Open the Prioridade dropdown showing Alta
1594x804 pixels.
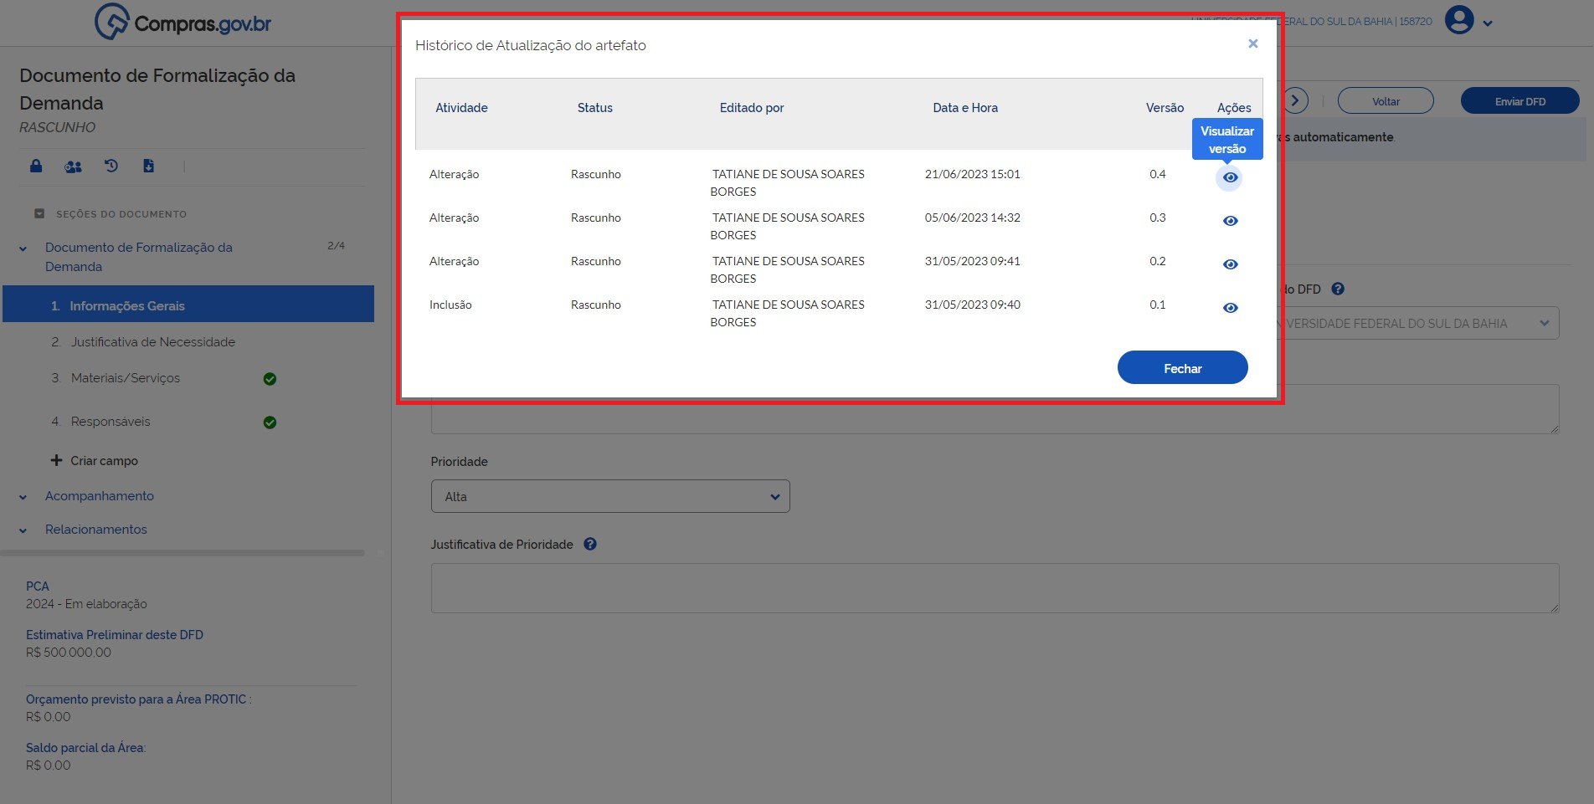point(609,496)
